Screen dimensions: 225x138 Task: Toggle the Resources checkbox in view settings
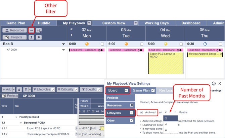pos(132,105)
